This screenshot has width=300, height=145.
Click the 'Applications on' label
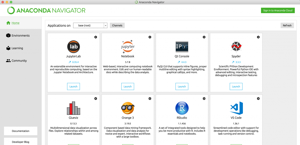(x=59, y=25)
